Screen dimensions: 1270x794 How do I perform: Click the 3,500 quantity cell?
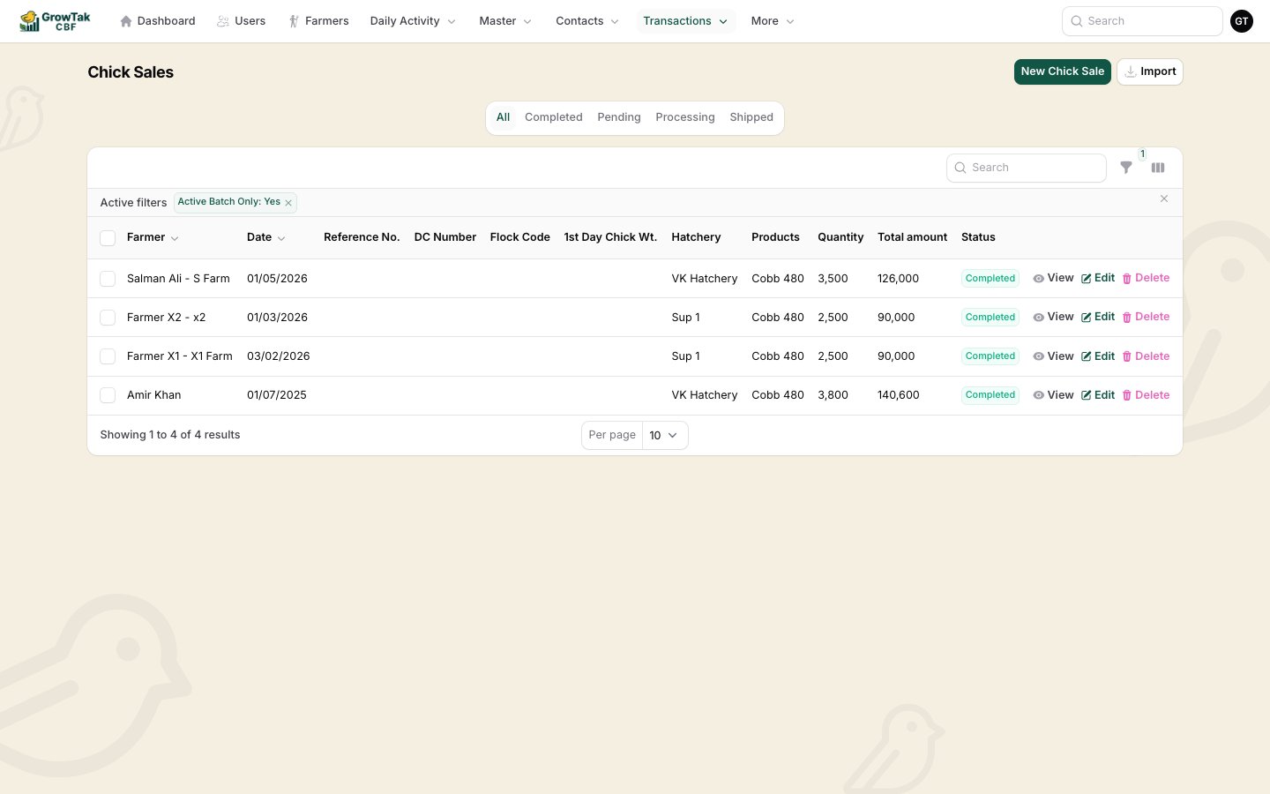click(x=833, y=279)
